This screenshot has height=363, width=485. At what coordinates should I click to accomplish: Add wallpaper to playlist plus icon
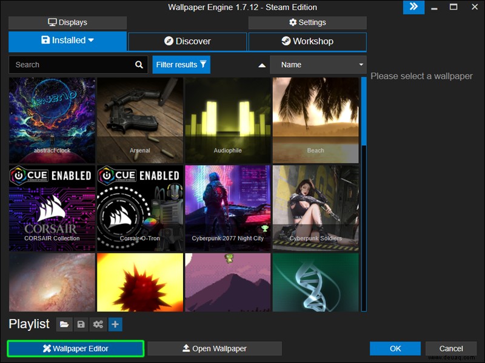point(115,324)
